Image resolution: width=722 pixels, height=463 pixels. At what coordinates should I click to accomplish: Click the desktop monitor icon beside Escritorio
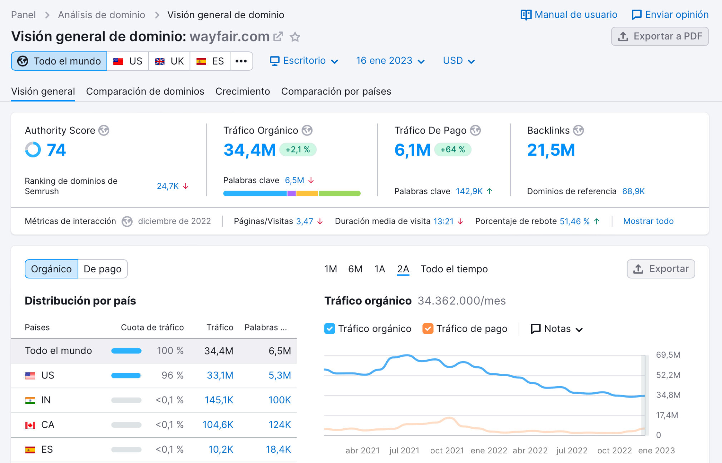(x=275, y=61)
